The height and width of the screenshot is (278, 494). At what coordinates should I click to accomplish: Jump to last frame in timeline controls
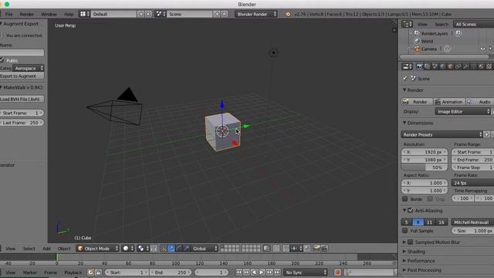point(277,273)
